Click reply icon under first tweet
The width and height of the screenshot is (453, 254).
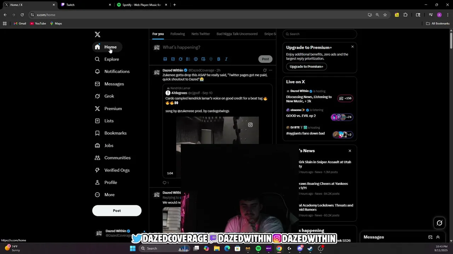pyautogui.click(x=164, y=183)
